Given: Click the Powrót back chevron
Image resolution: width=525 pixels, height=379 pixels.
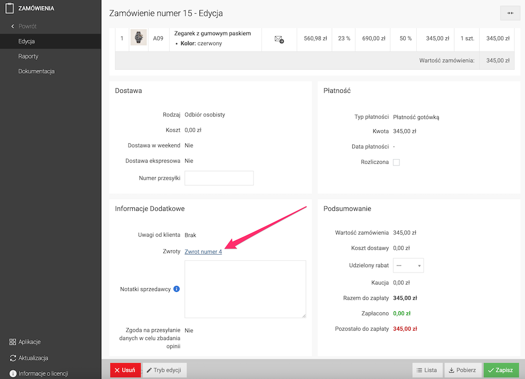Looking at the screenshot, I should (13, 26).
